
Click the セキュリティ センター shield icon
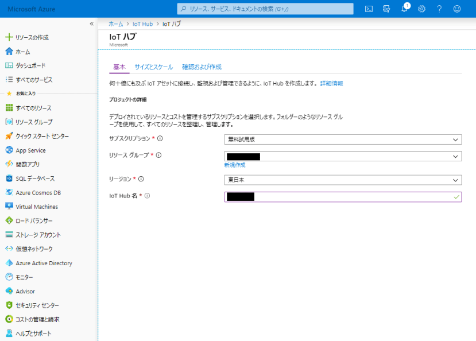9,305
